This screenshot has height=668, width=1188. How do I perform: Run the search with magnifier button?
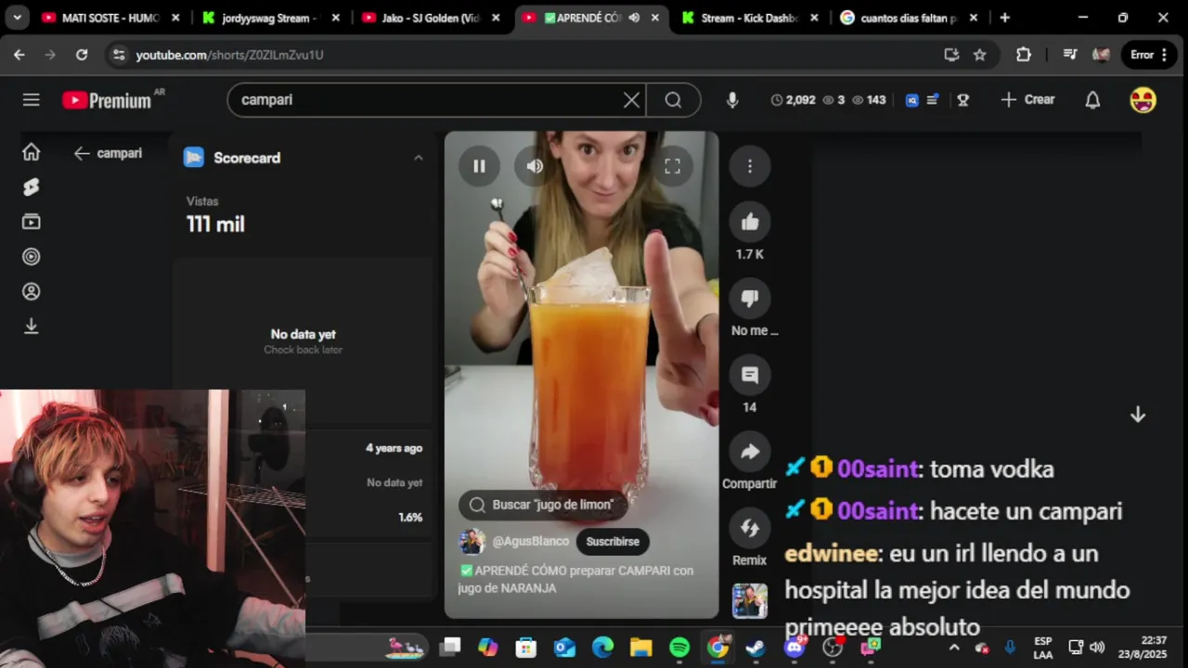pyautogui.click(x=674, y=100)
